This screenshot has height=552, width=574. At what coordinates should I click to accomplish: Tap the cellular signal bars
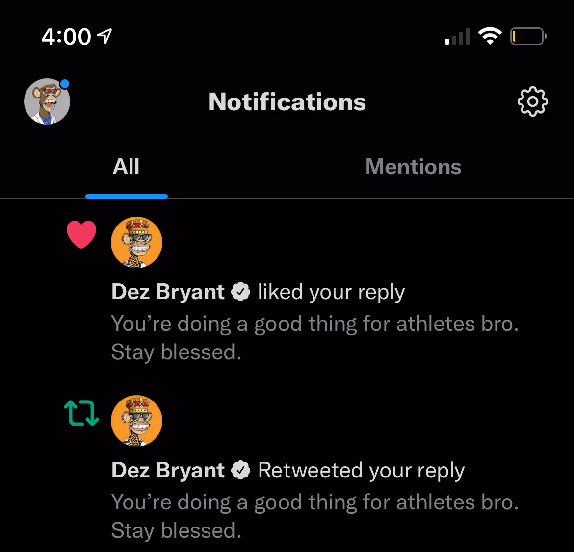click(457, 37)
